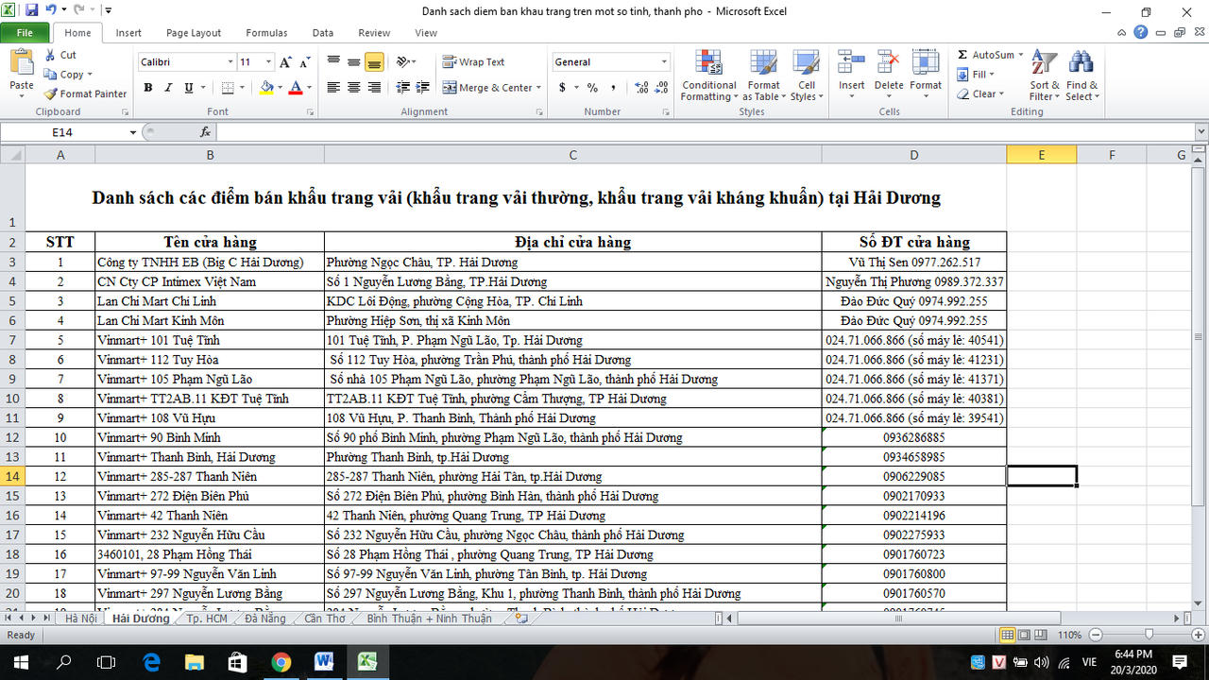Open the Insert Function fx button
1209x680 pixels.
[x=206, y=132]
